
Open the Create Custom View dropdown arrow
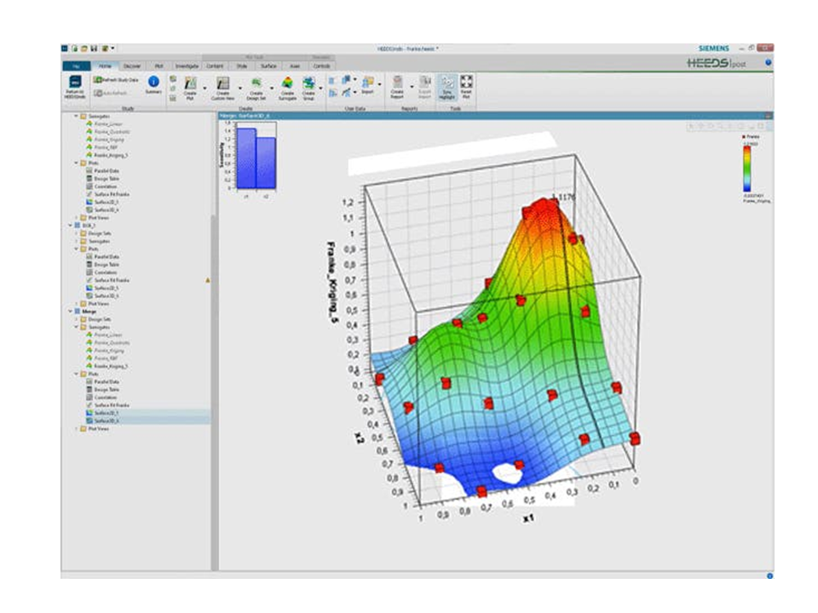[240, 88]
